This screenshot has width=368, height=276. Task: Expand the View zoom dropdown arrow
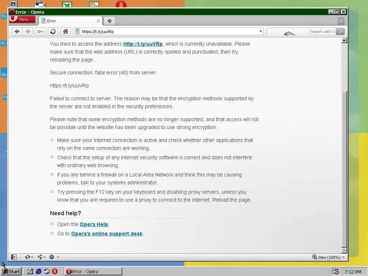(343, 257)
